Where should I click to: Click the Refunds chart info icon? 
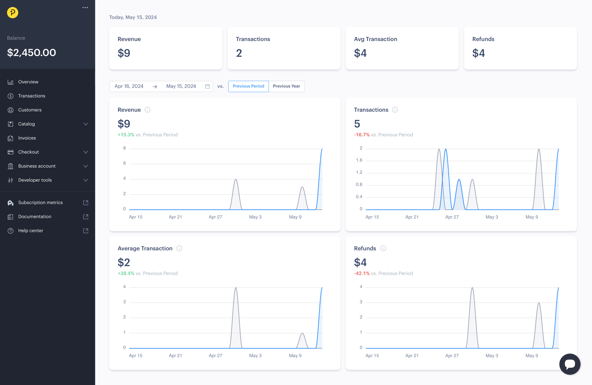point(383,249)
